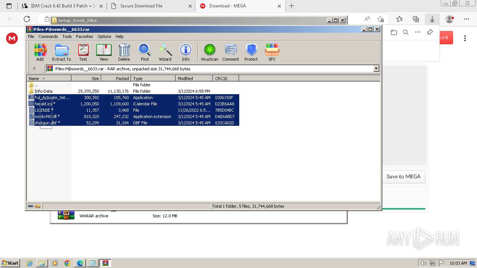Add archive Comment

pos(231,52)
